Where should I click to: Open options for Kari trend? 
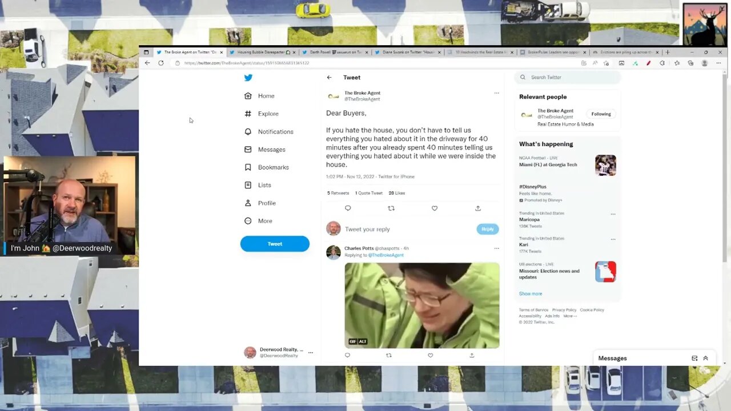click(x=613, y=239)
